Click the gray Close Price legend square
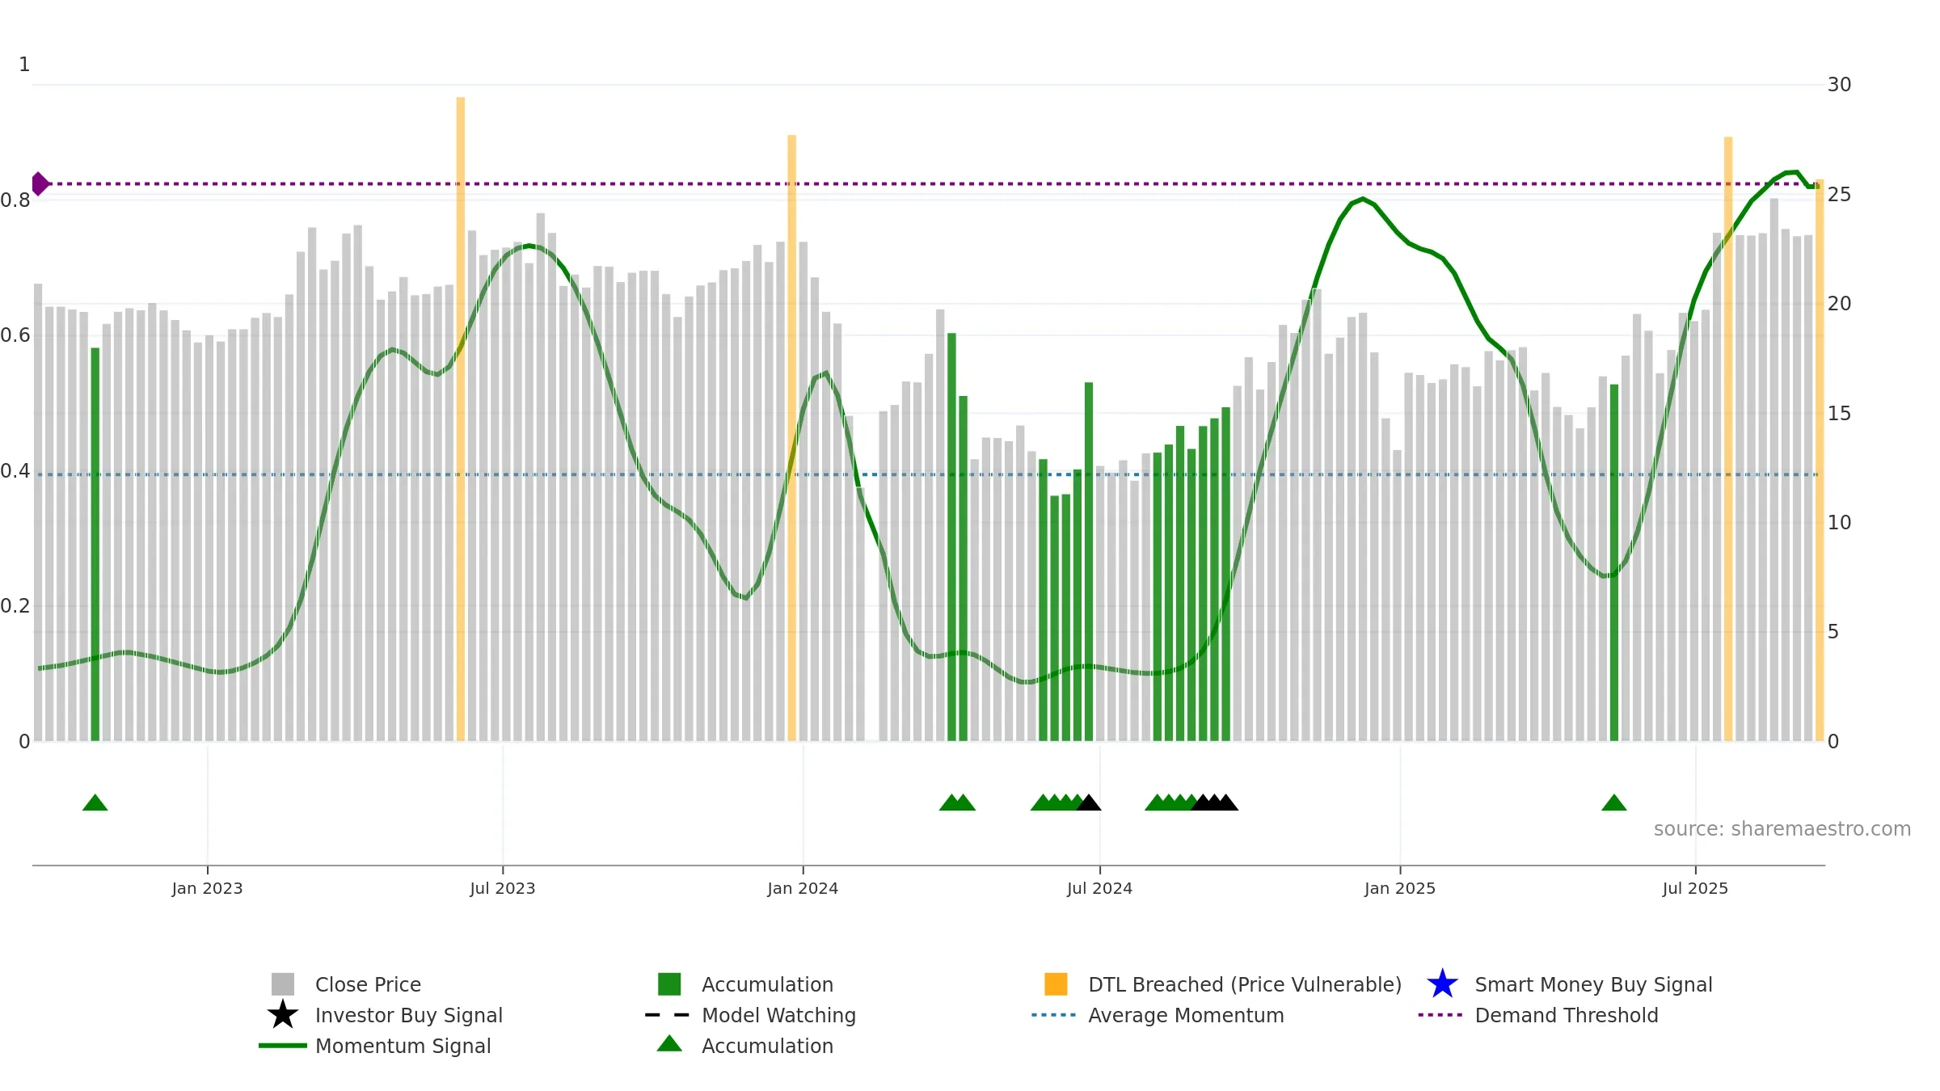This screenshot has height=1091, width=1940. (283, 984)
